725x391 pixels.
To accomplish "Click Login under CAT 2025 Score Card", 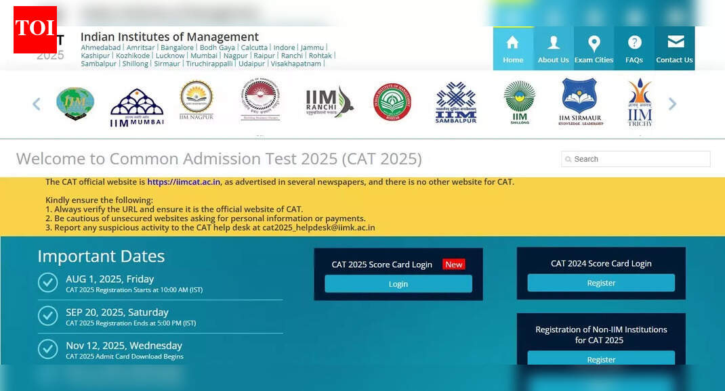I will (398, 284).
